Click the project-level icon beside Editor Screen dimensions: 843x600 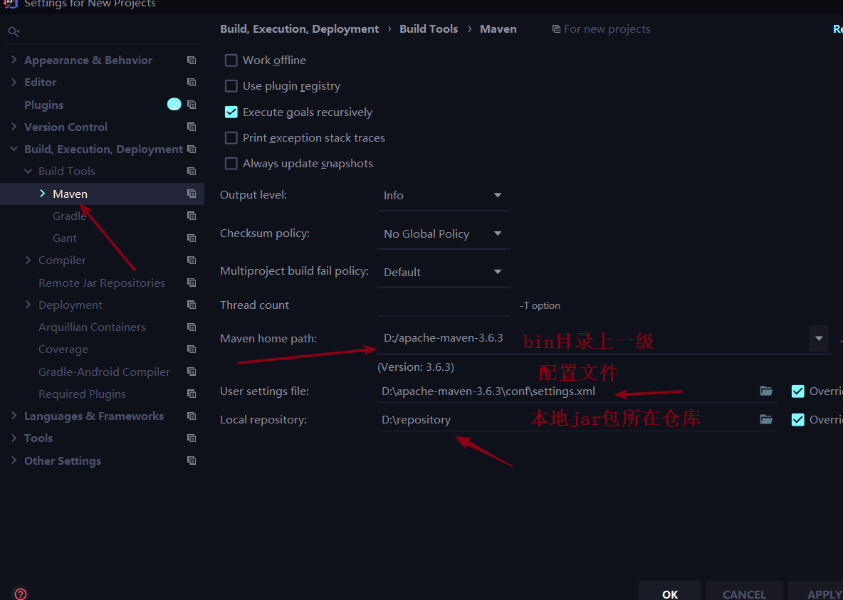click(x=192, y=83)
